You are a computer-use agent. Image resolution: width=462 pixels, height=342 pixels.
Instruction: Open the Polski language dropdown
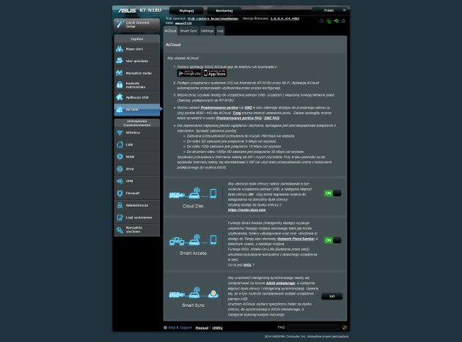[331, 10]
